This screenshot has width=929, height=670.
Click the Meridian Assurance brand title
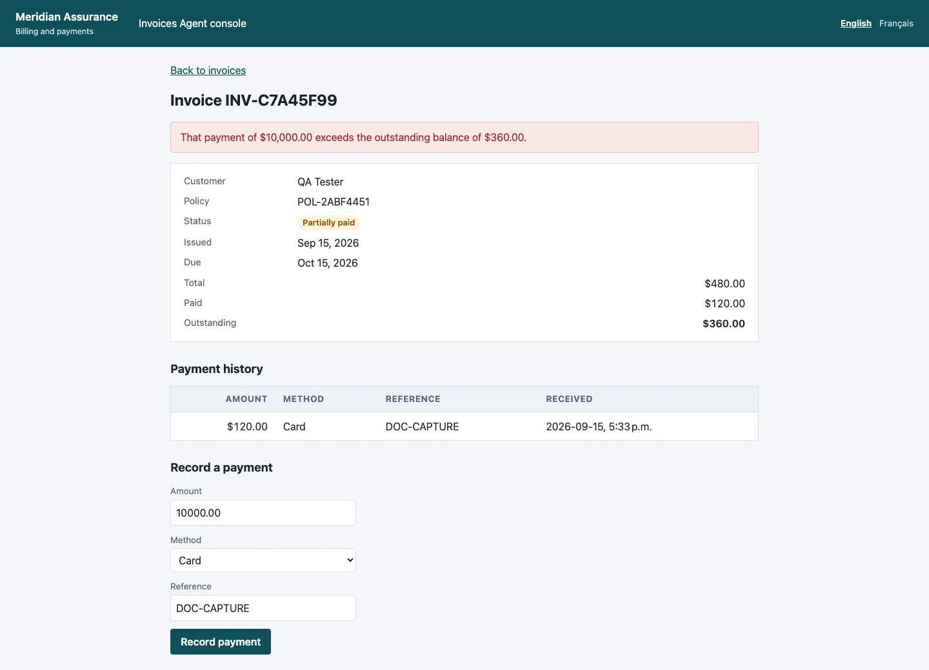pyautogui.click(x=66, y=17)
